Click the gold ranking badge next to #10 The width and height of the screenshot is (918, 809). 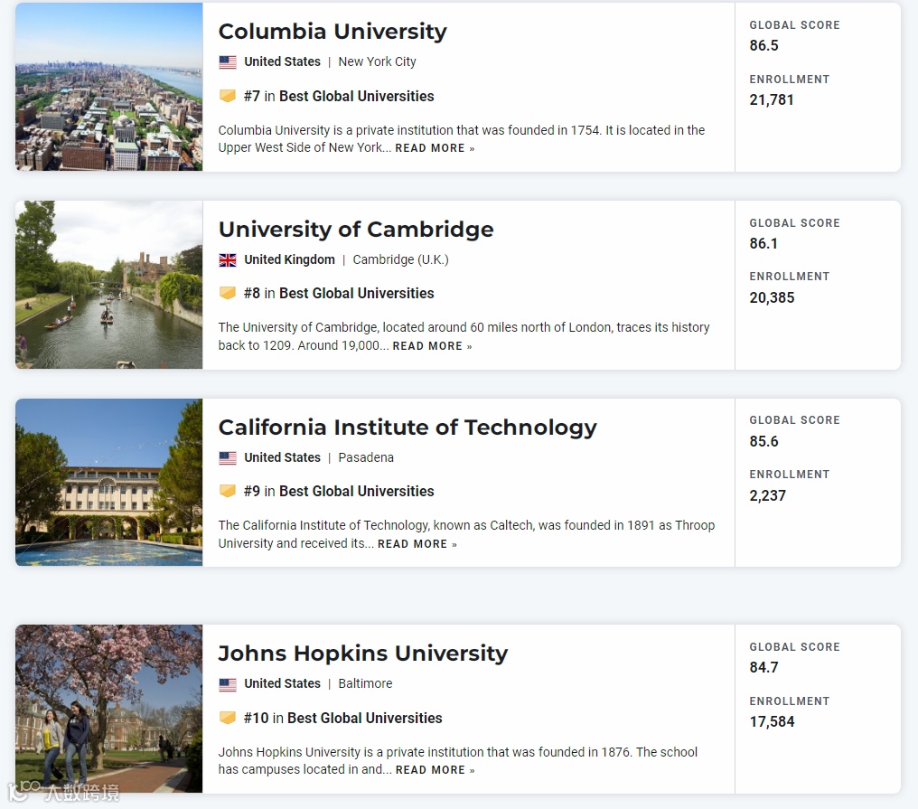(x=228, y=718)
